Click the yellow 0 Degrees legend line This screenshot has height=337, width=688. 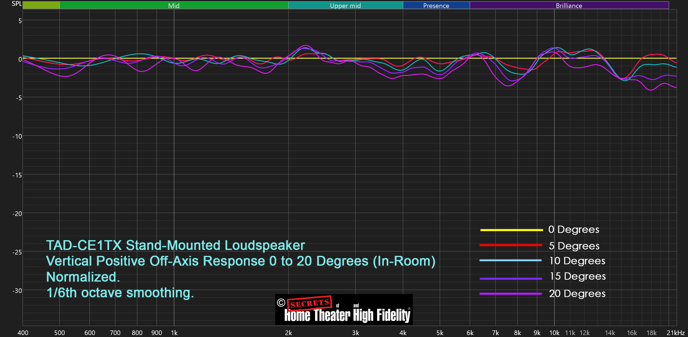click(x=512, y=230)
